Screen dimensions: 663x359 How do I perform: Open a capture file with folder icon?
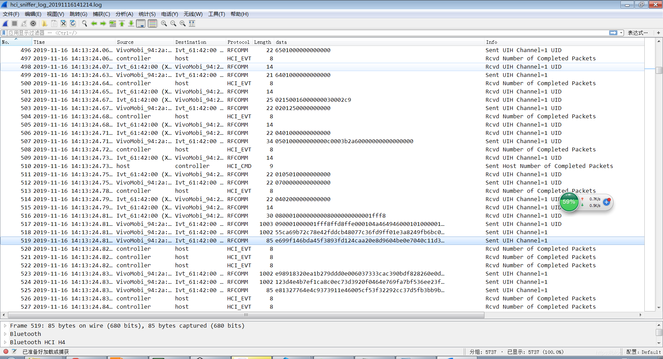(x=45, y=23)
